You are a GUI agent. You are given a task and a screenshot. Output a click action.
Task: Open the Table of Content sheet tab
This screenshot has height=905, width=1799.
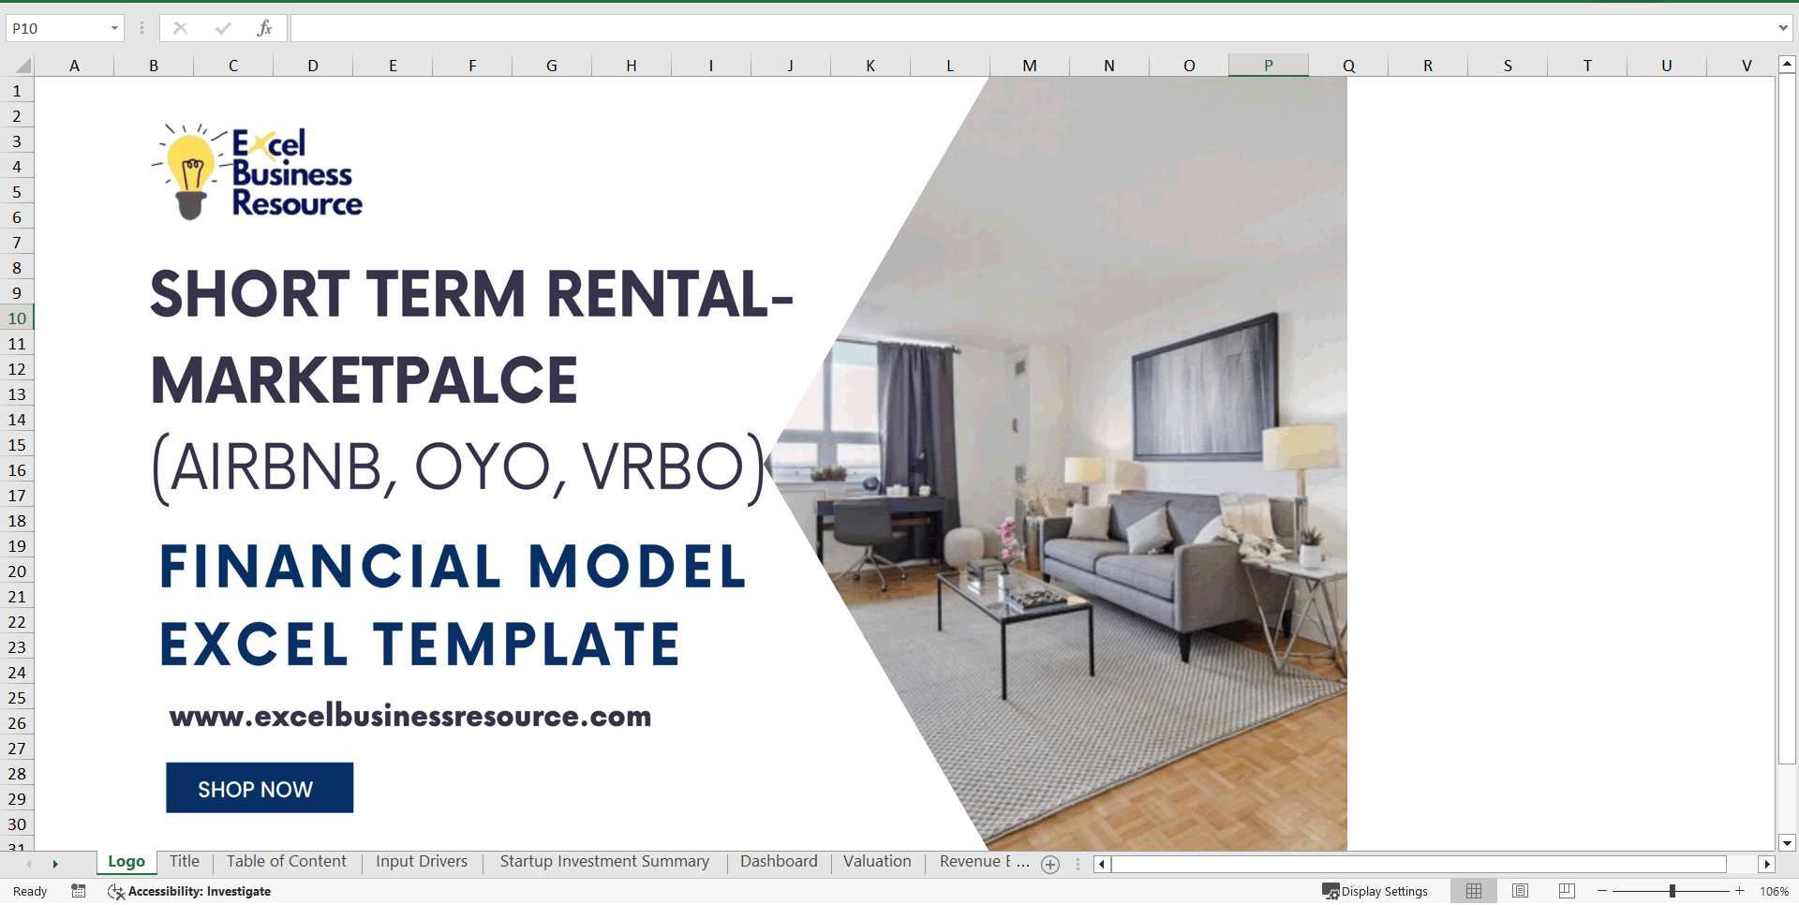click(286, 862)
